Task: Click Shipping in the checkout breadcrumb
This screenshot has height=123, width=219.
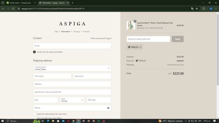Action: pos(77,31)
